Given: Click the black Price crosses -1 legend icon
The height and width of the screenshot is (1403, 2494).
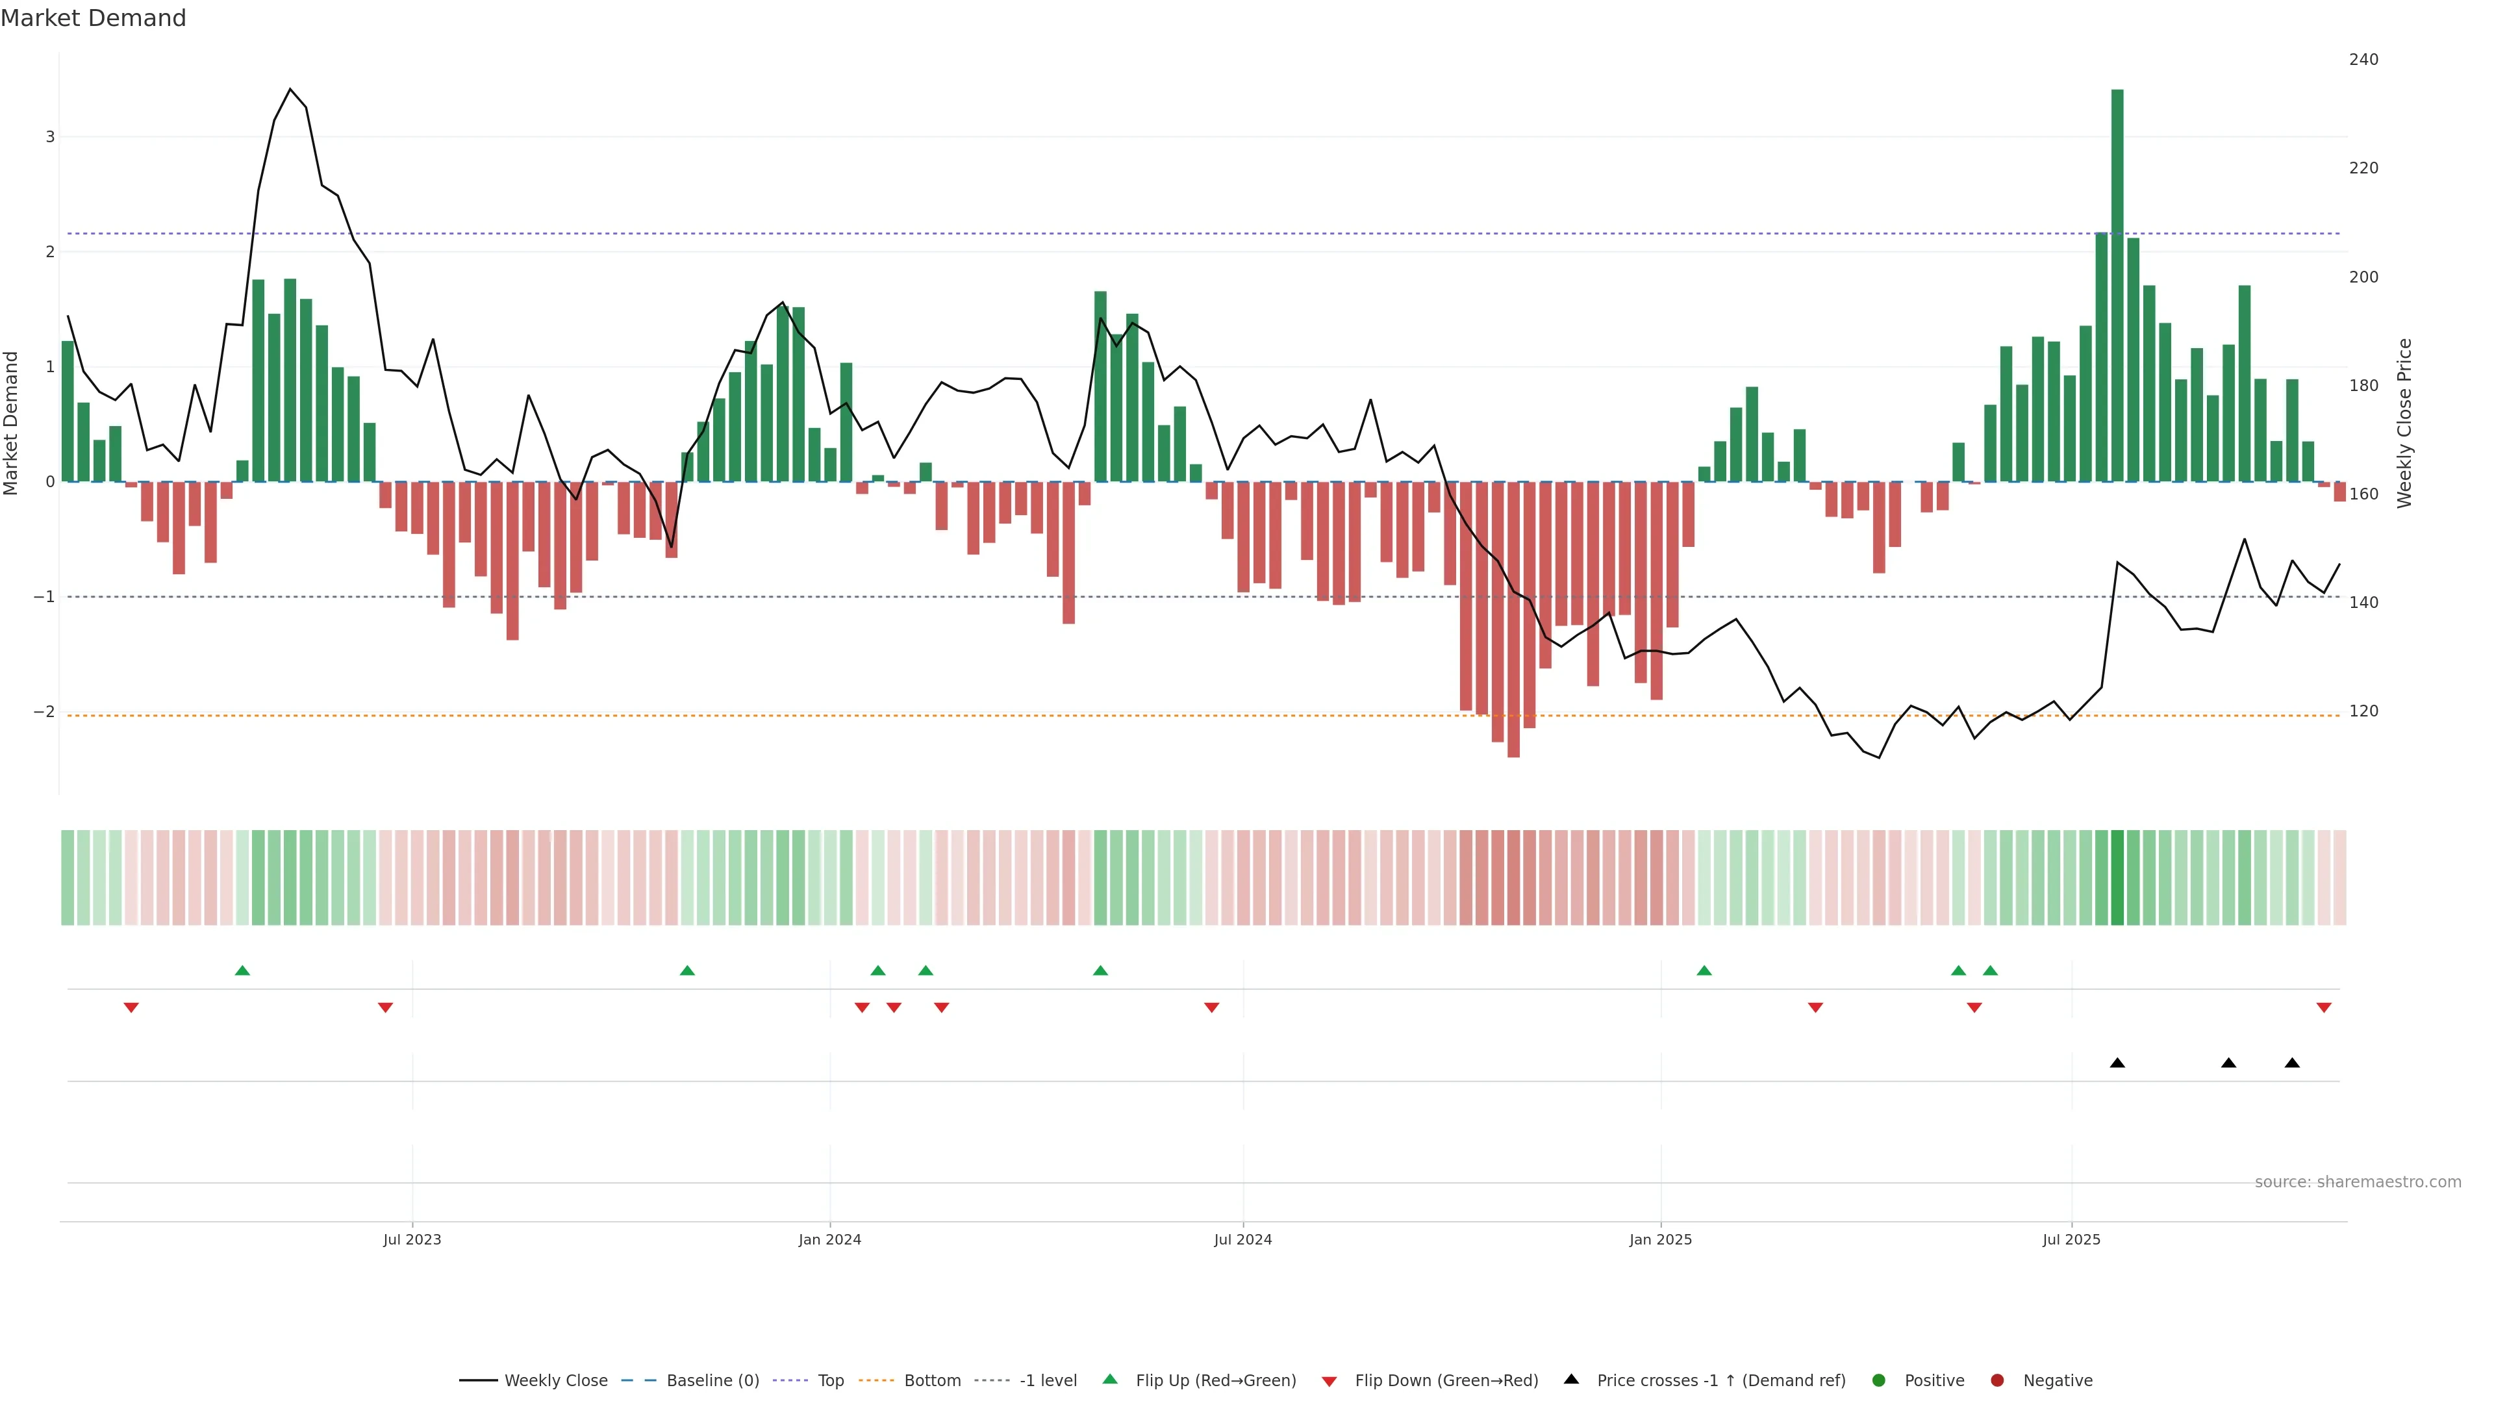Looking at the screenshot, I should 1571,1380.
